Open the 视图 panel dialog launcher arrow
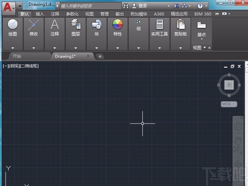The width and height of the screenshot is (248, 186). click(209, 47)
